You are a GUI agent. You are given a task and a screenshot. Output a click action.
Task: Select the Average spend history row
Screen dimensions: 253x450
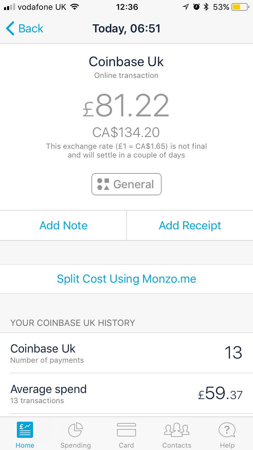point(126,394)
